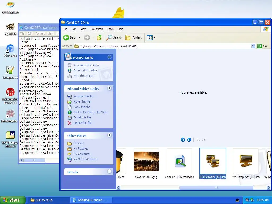Click E-mail this file
The image size is (272, 204).
coord(82,117)
